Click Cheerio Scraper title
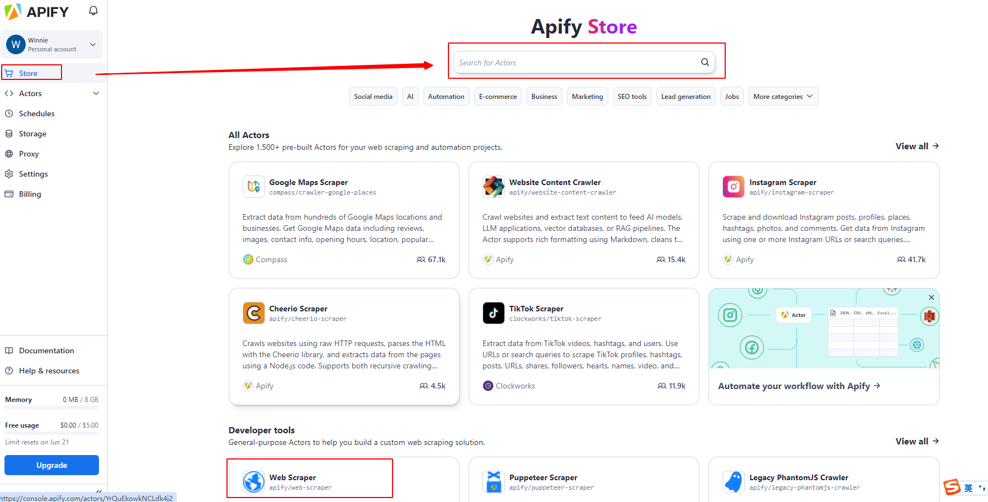The height and width of the screenshot is (502, 988). 298,309
